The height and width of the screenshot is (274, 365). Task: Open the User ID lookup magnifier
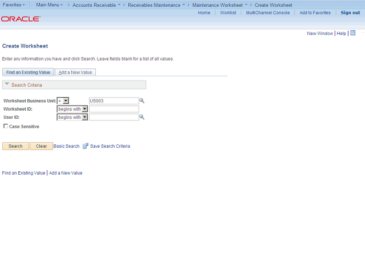click(142, 117)
